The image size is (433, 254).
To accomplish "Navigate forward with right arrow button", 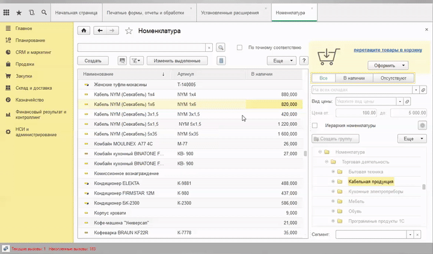I will [x=112, y=31].
